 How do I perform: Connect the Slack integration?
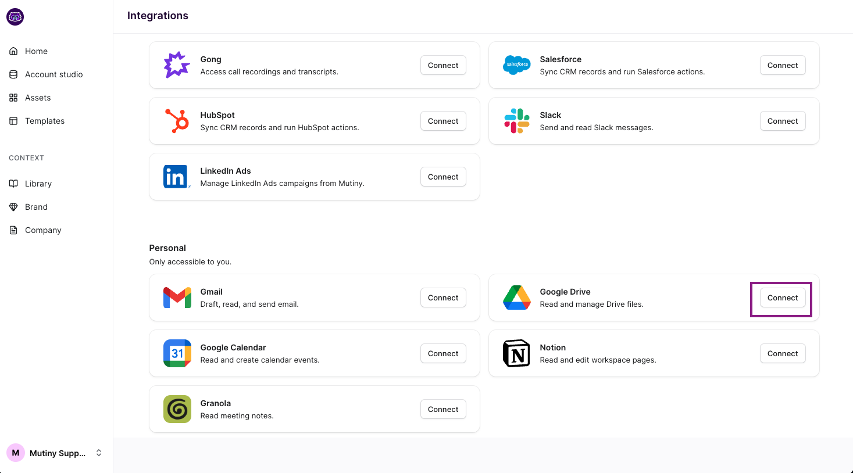(x=783, y=121)
